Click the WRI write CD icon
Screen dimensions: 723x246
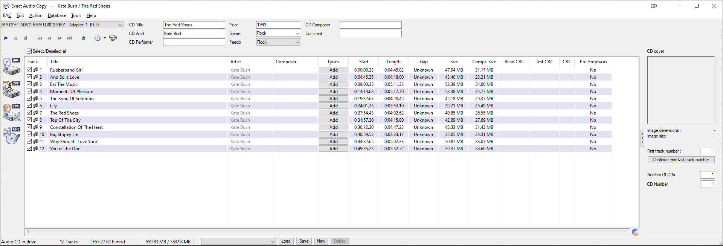(x=12, y=136)
